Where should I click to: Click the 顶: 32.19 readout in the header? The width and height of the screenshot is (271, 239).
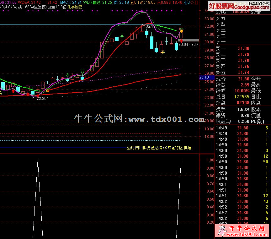click(121, 3)
